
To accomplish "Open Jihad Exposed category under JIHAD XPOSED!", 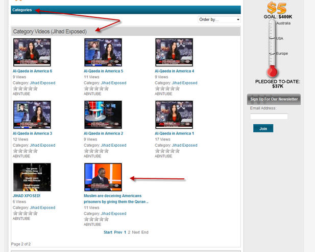I will pyautogui.click(x=42, y=208).
